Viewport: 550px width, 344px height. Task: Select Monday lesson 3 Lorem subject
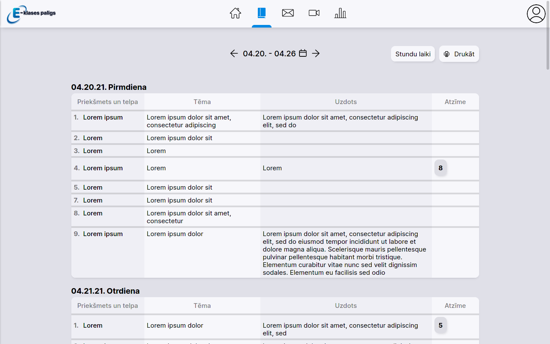(93, 151)
